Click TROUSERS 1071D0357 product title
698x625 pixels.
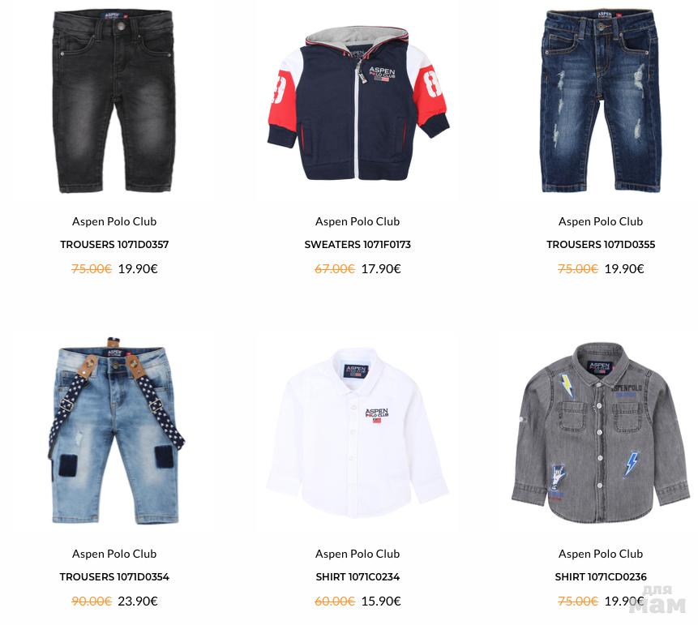coord(114,244)
